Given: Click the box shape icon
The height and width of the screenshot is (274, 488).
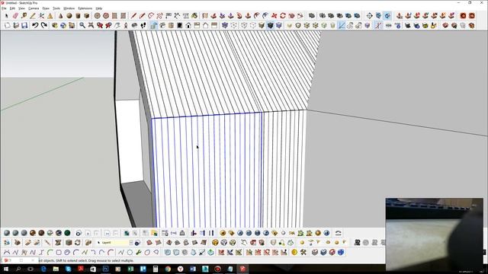Looking at the screenshot, I should (x=86, y=15).
